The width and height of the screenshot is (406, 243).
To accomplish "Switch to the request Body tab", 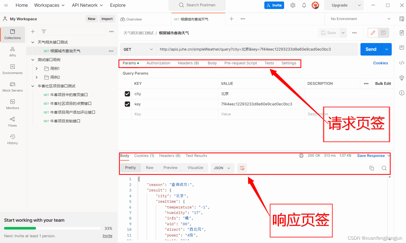I will (212, 63).
